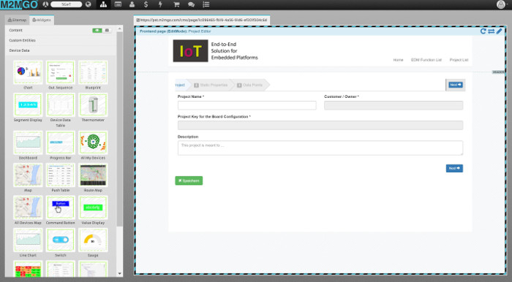The image size is (512, 282).
Task: Click the green Speichern button
Action: [189, 180]
